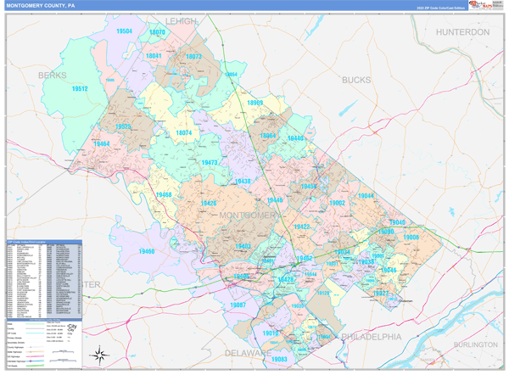Click ZIP code 19464 label
509x375 pixels.
click(102, 144)
